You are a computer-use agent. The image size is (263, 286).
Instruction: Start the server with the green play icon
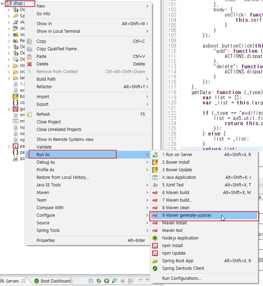point(107,281)
